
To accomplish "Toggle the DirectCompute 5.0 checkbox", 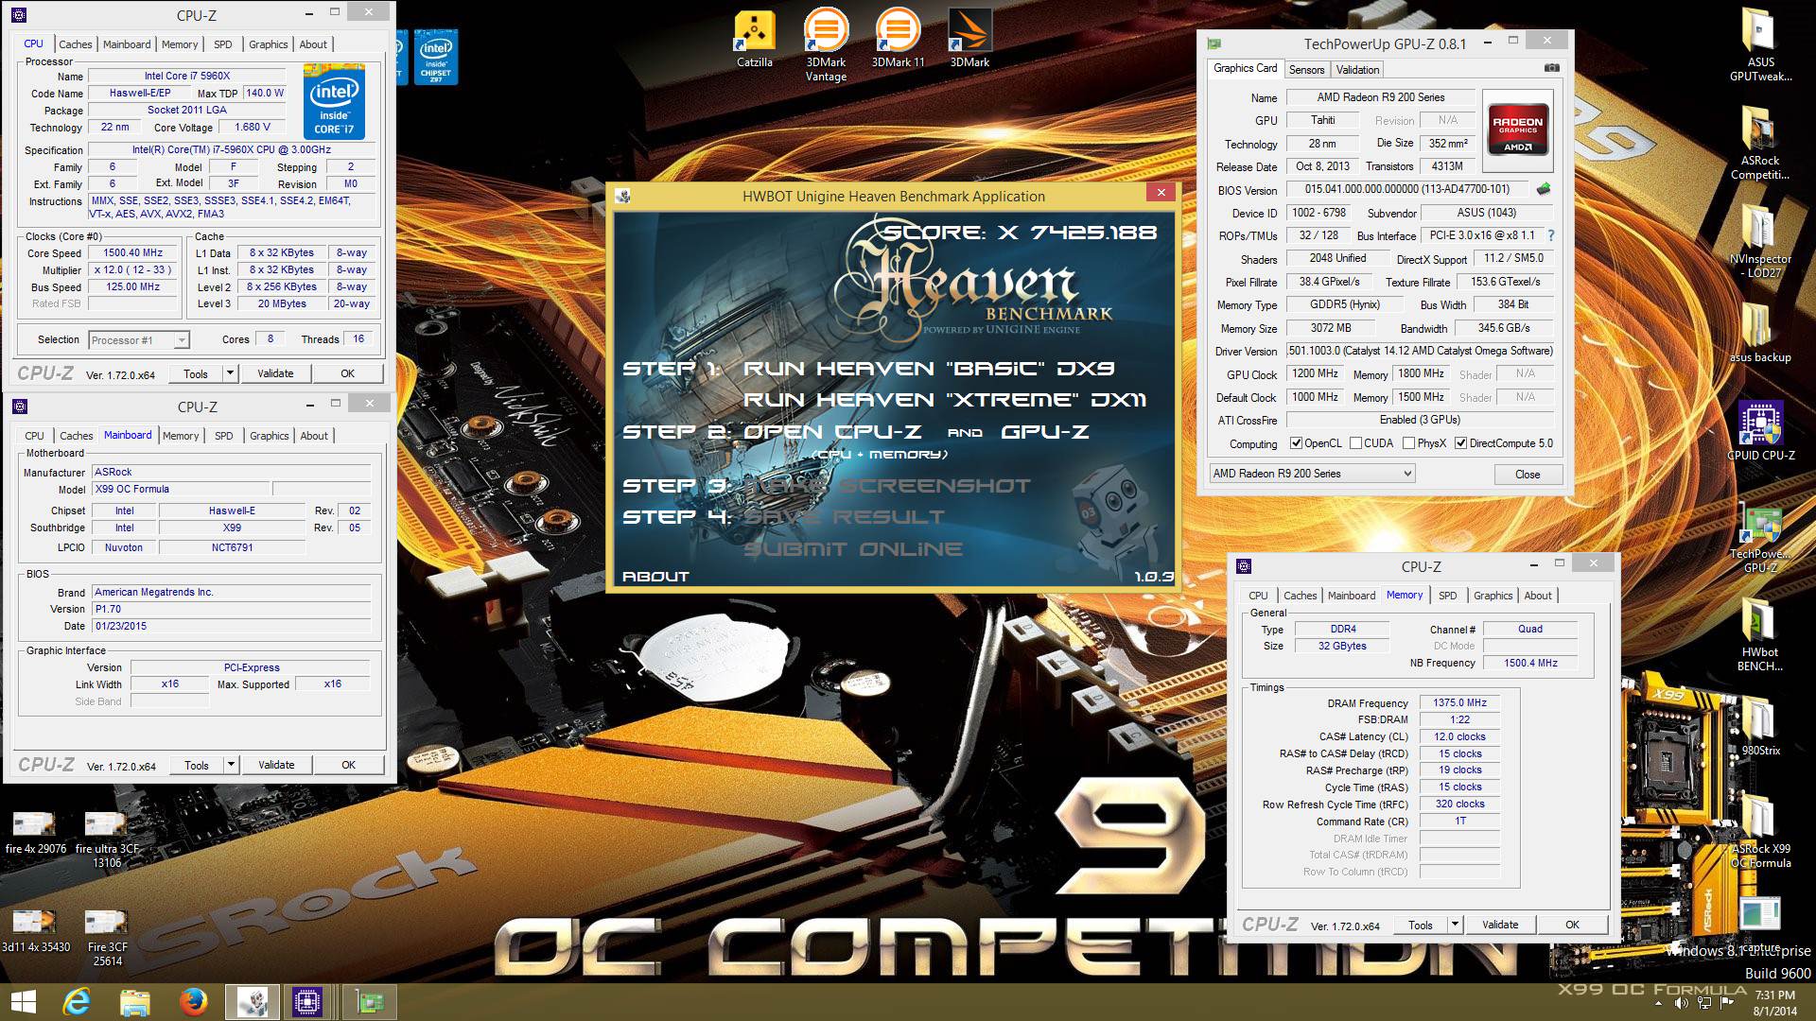I will [x=1461, y=443].
